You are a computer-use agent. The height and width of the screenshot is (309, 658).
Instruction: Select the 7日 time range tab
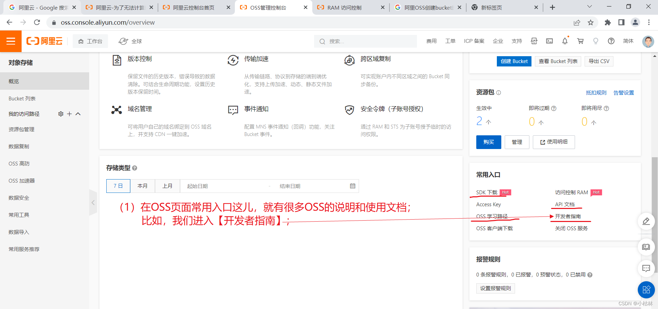click(x=118, y=186)
